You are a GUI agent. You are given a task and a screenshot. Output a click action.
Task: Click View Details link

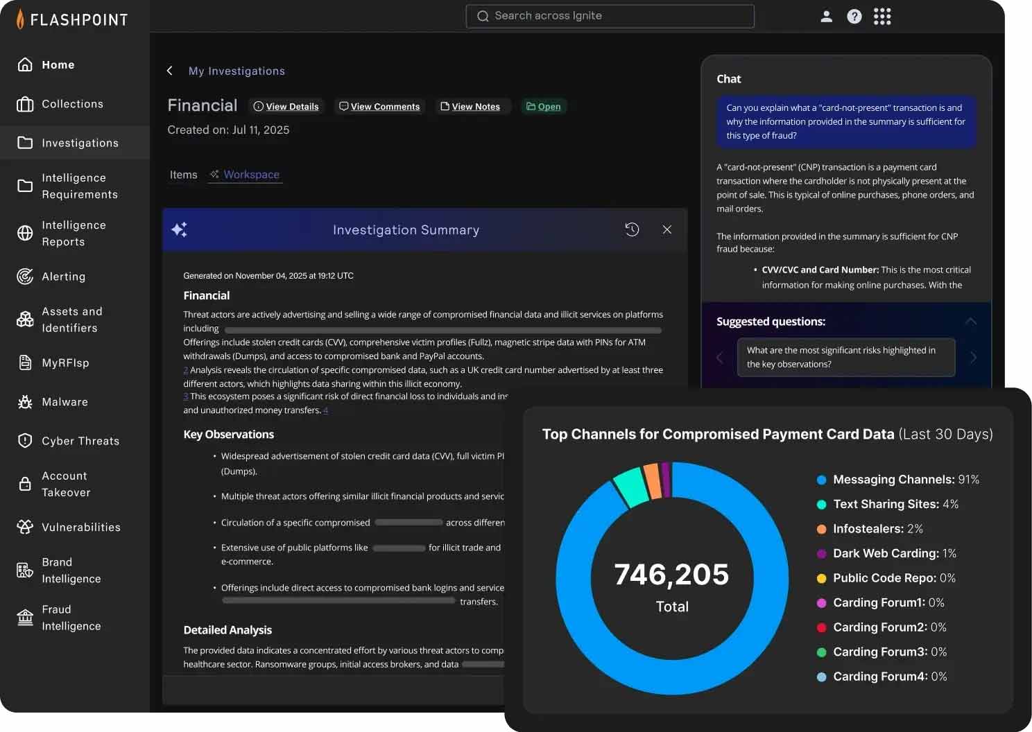coord(286,106)
